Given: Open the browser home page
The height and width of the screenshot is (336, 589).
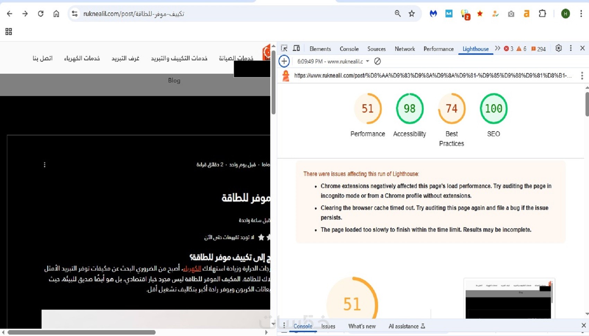Looking at the screenshot, I should [56, 14].
